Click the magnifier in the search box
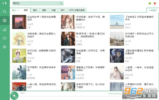This screenshot has height=100, width=159. (x=61, y=3)
